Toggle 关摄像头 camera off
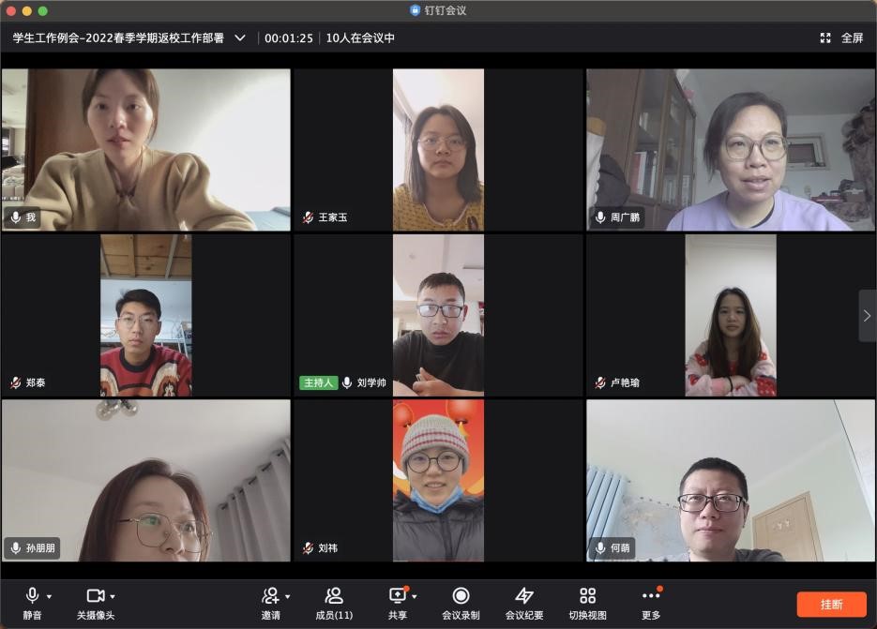The width and height of the screenshot is (877, 629). pos(95,595)
